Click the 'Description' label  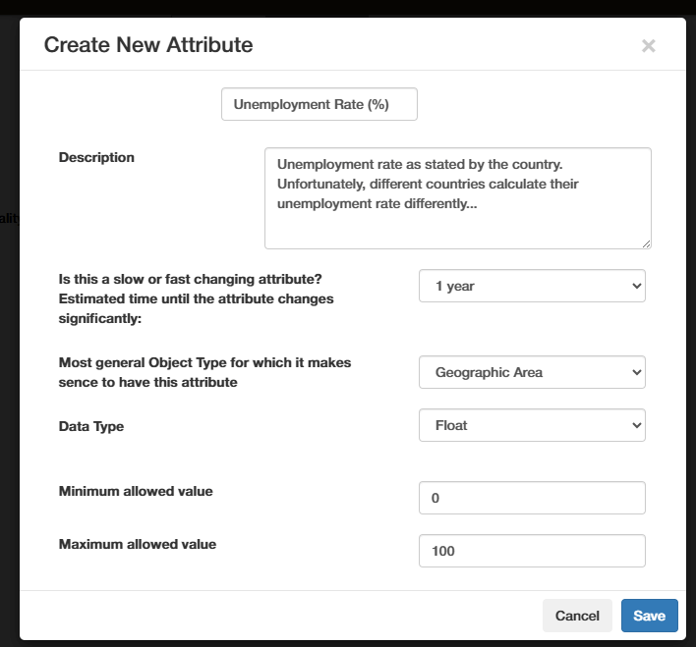[96, 157]
